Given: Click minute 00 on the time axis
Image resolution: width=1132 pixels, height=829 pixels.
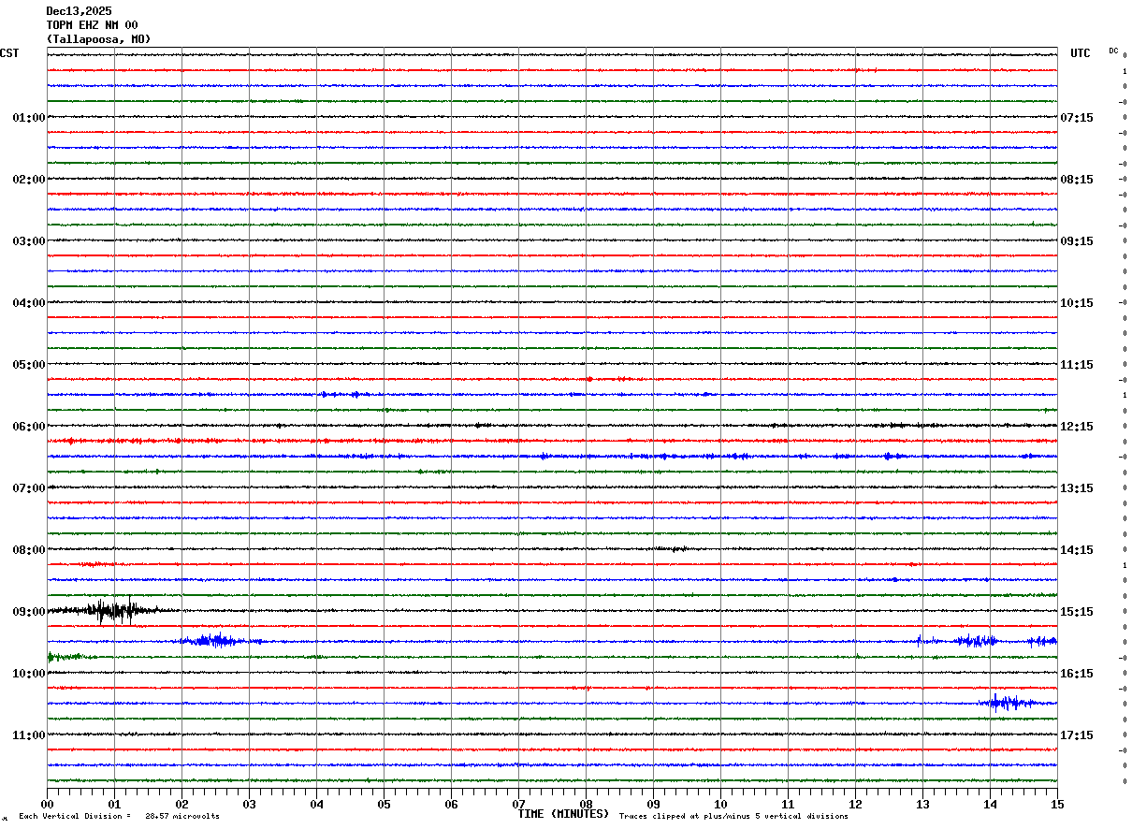Looking at the screenshot, I should pyautogui.click(x=48, y=804).
